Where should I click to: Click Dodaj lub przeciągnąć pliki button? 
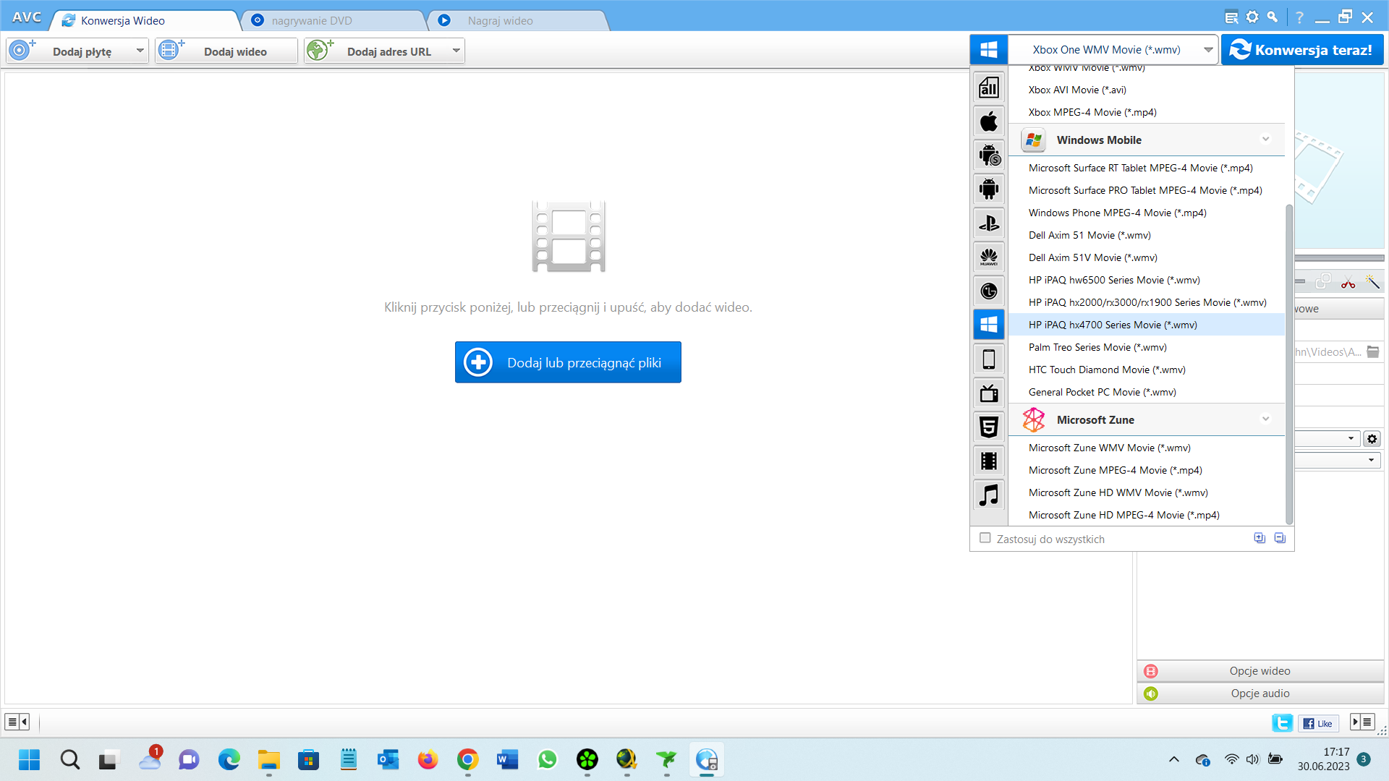pos(568,362)
